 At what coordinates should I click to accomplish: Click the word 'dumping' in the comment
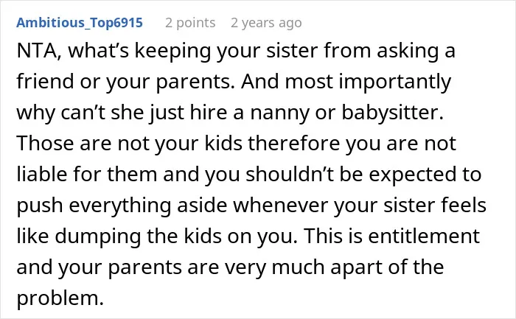pyautogui.click(x=98, y=236)
